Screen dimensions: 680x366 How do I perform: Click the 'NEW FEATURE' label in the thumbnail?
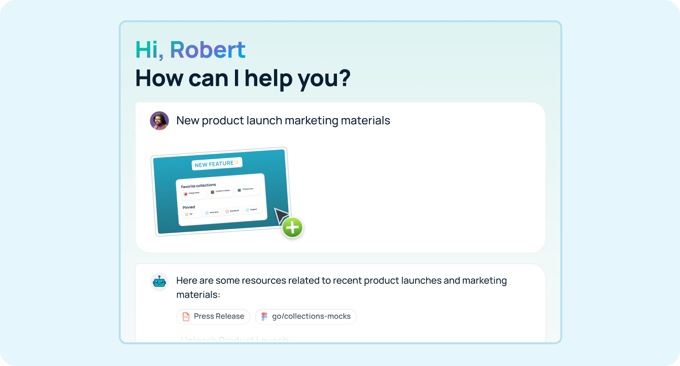[217, 164]
